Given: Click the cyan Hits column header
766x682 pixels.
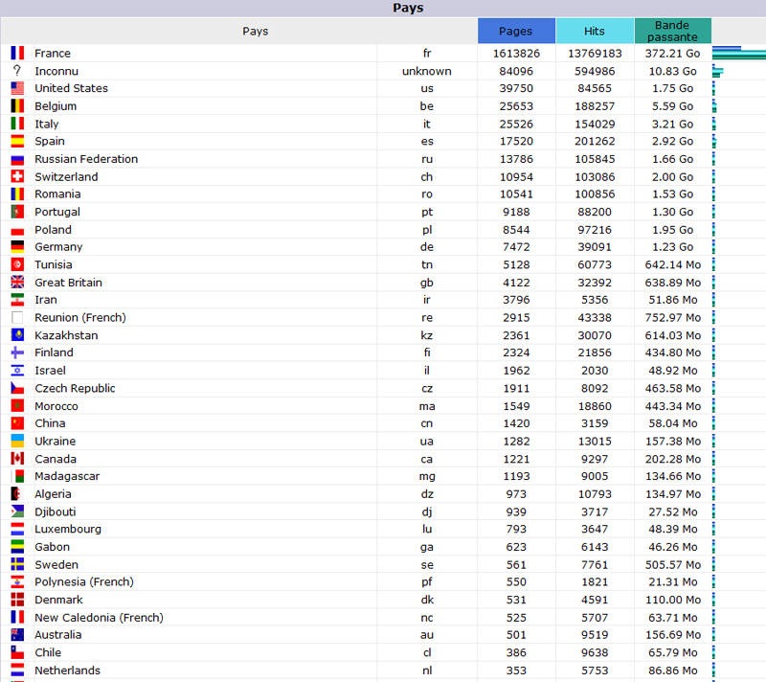Looking at the screenshot, I should (595, 31).
